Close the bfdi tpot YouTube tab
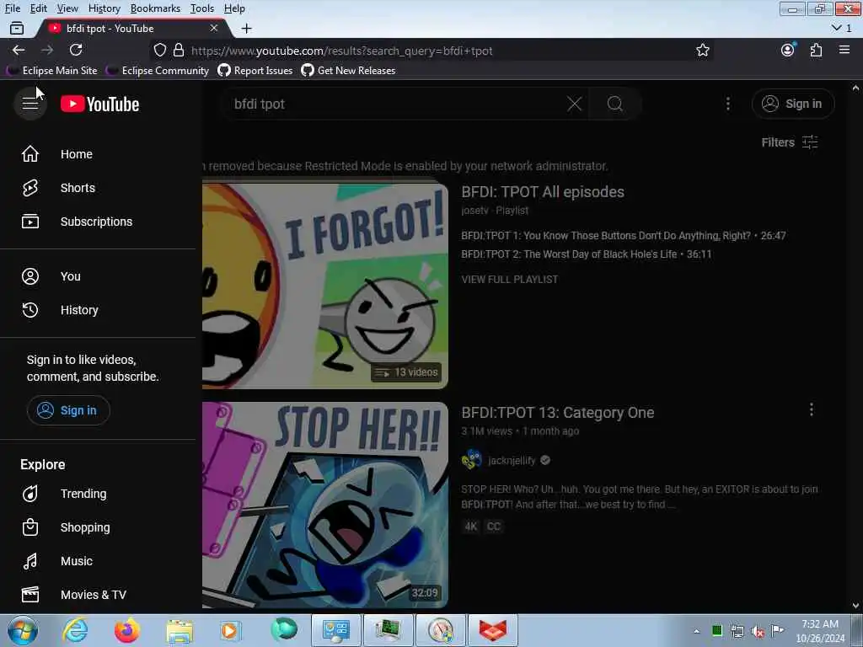Viewport: 863px width, 647px height. (214, 28)
